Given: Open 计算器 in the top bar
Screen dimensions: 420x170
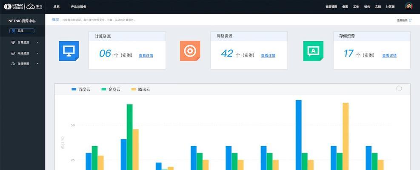Looking at the screenshot, I should pos(390,7).
